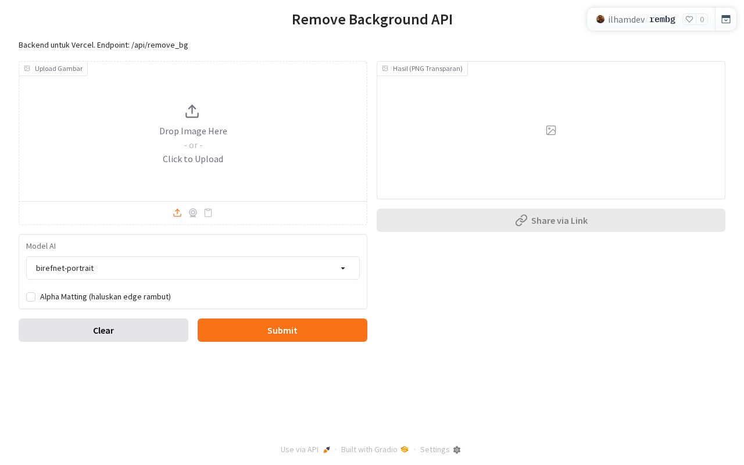Click the Remove Background API heading
744x465 pixels.
point(372,19)
